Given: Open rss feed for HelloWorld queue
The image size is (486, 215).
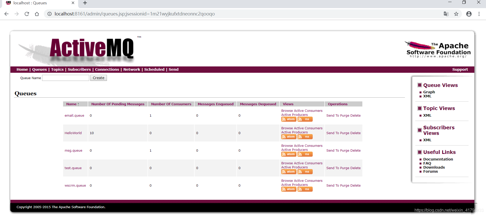Looking at the screenshot, I should (305, 137).
